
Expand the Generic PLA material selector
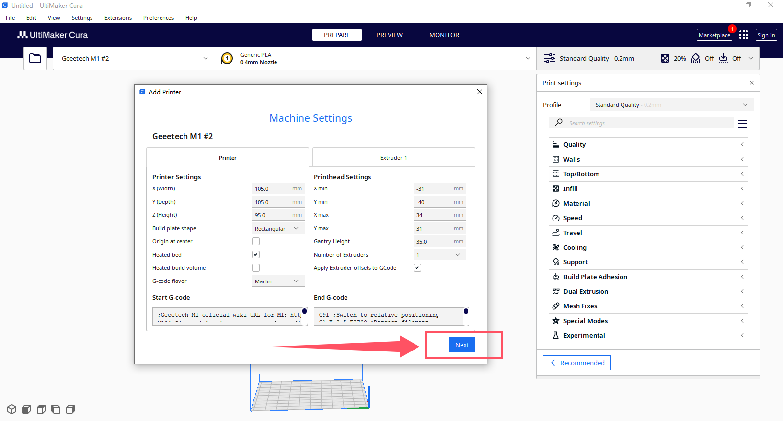click(375, 58)
